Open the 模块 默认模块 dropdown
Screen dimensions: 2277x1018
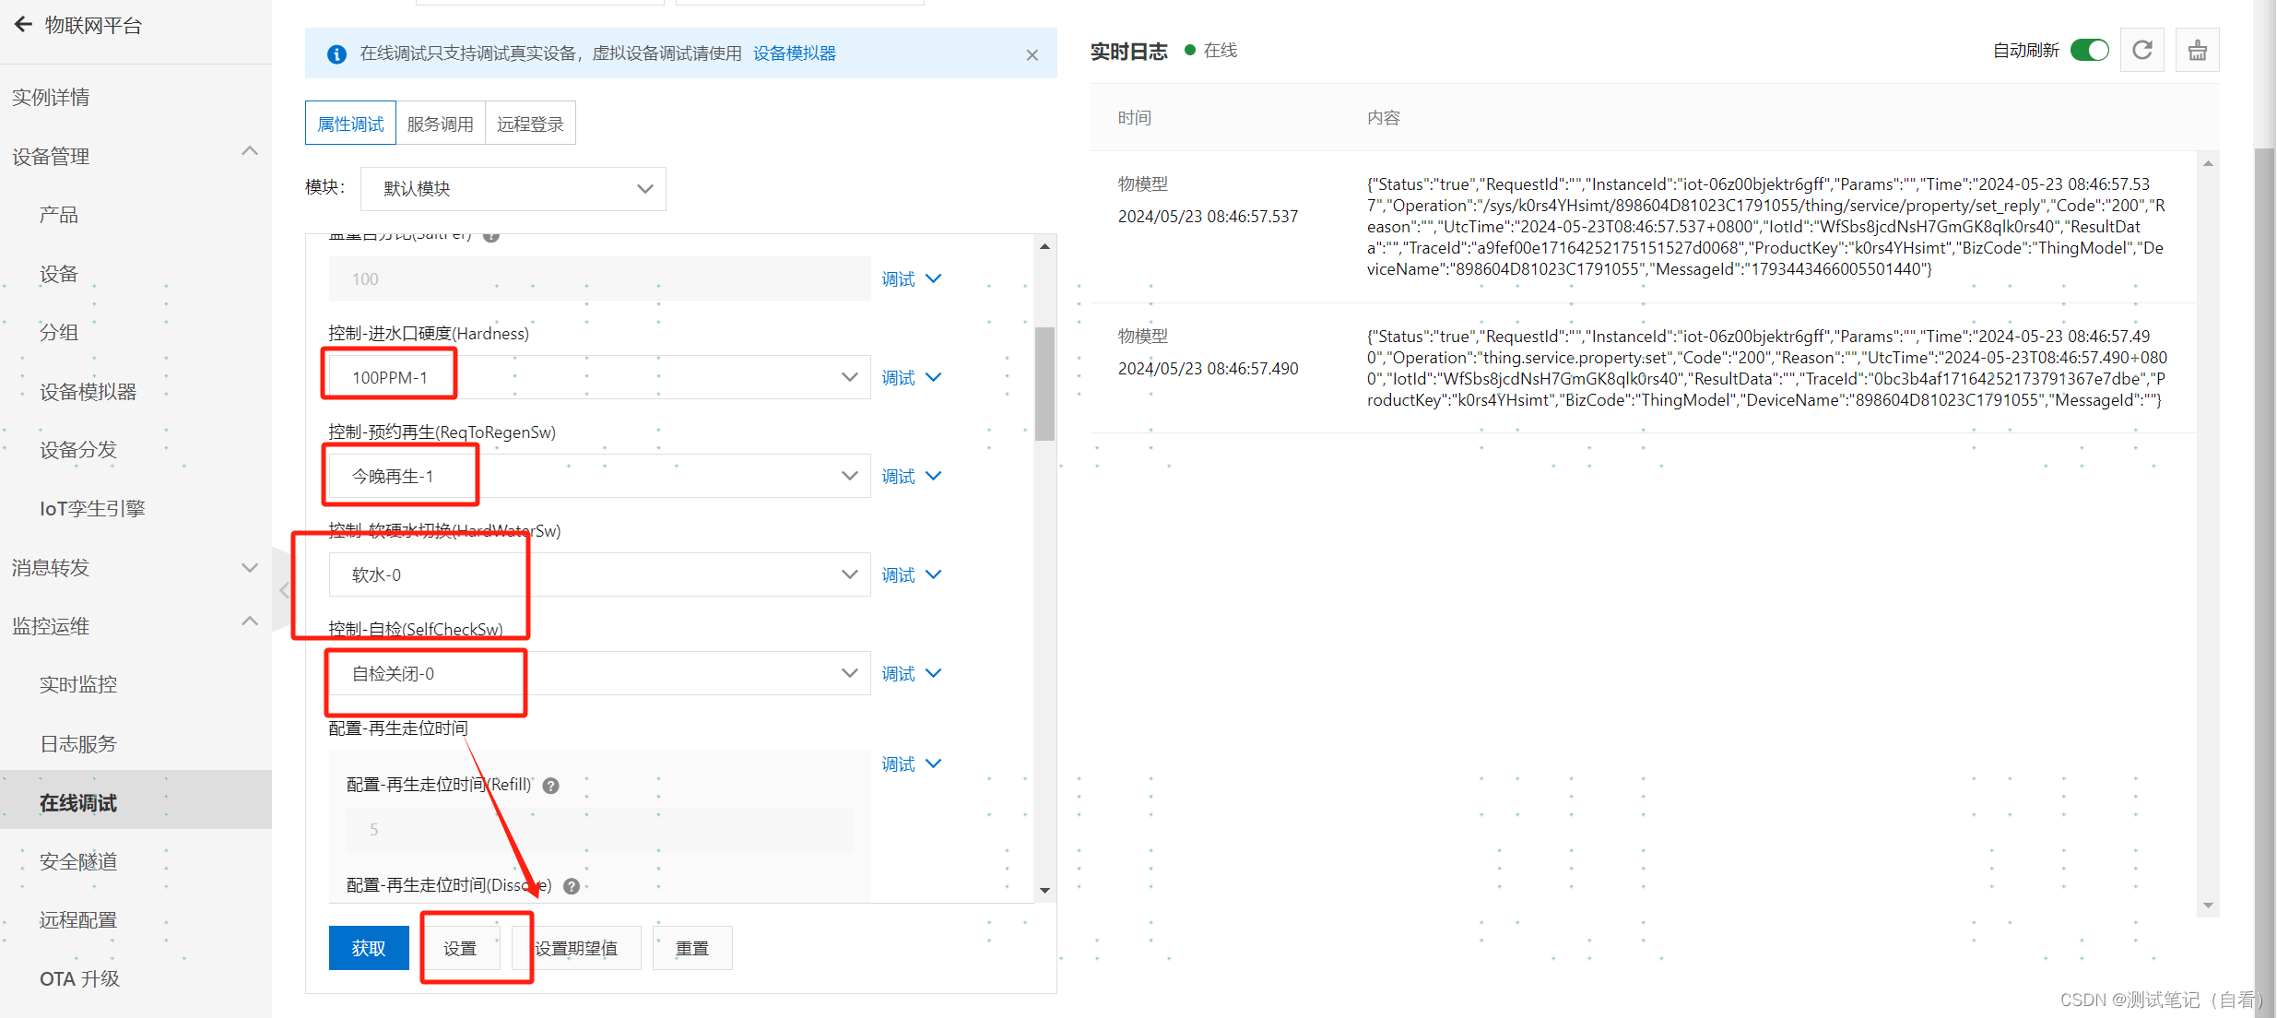(x=513, y=189)
